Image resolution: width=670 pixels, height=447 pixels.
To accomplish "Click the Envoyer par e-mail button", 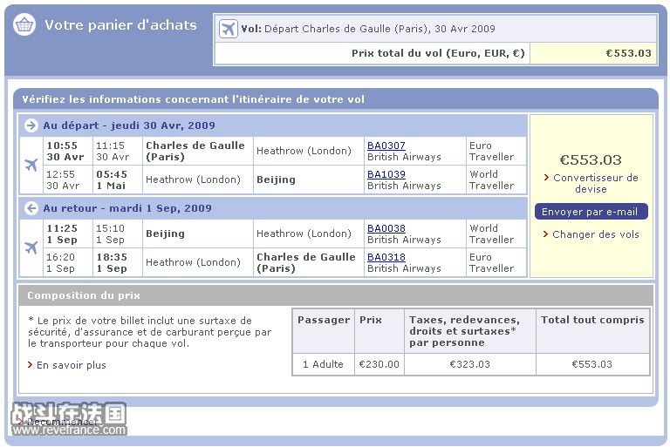I will click(591, 212).
